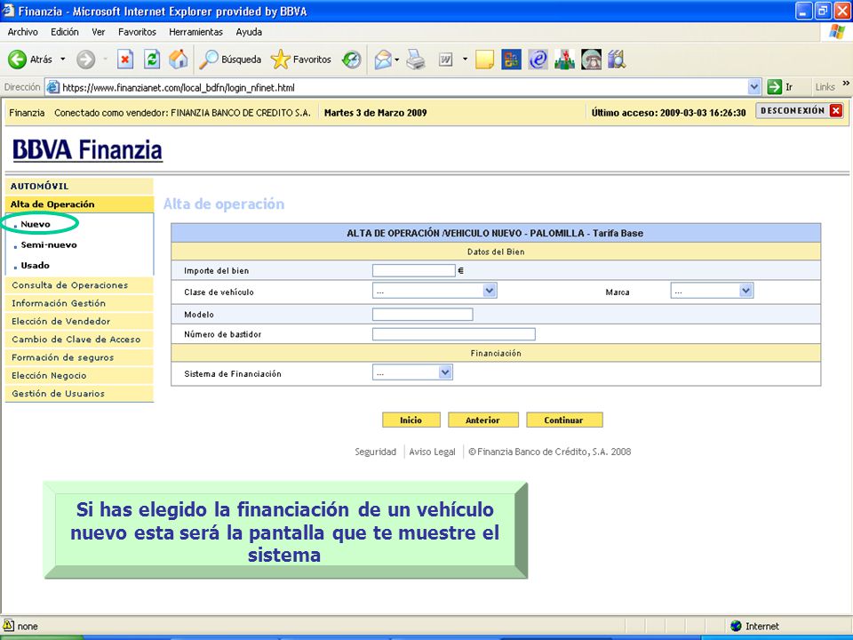
Task: Open the Búsqueda search tool
Action: coord(230,60)
